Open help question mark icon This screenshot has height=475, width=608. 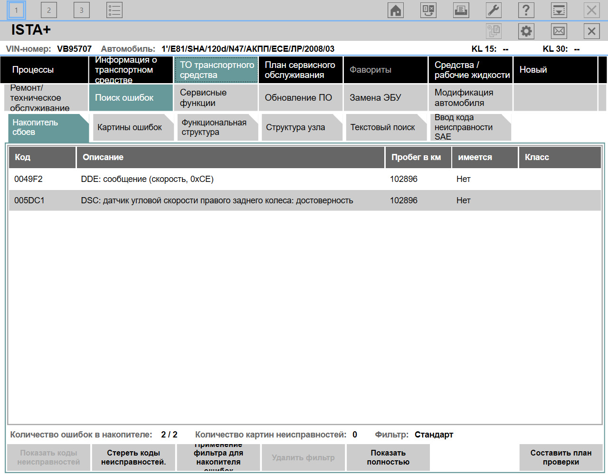[x=526, y=10]
